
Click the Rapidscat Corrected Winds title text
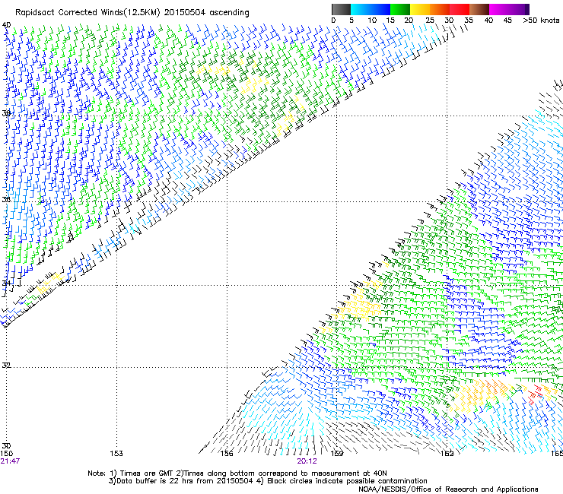132,13
